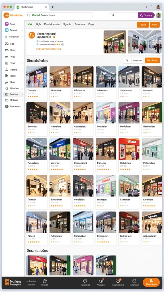Open the Paodskamoia tab
164x292 pixels.
pos(52,24)
